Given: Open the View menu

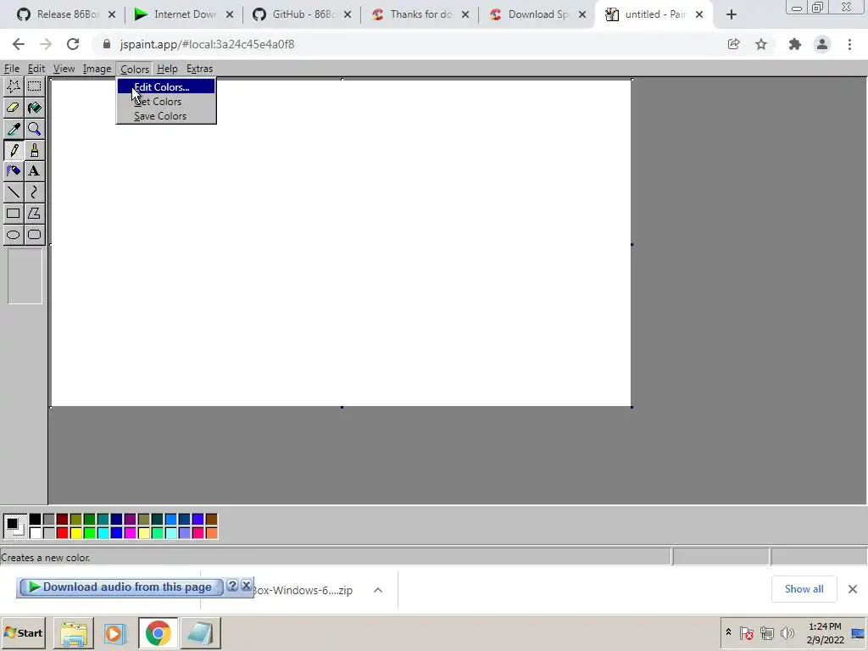Looking at the screenshot, I should pos(64,69).
